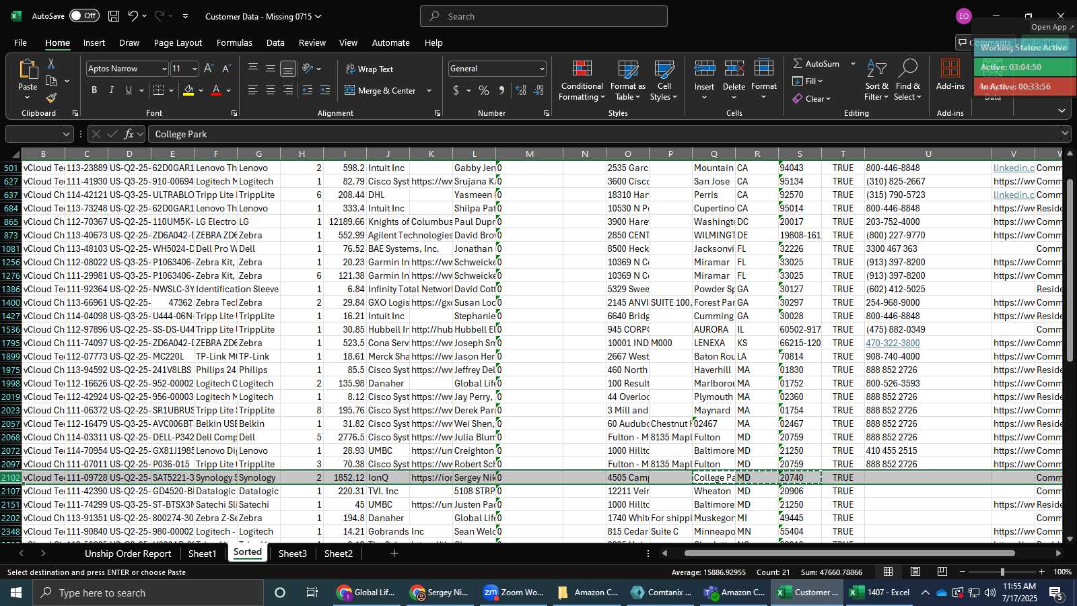This screenshot has width=1077, height=606.
Task: Select cell College Park in row 2102
Action: 714,477
